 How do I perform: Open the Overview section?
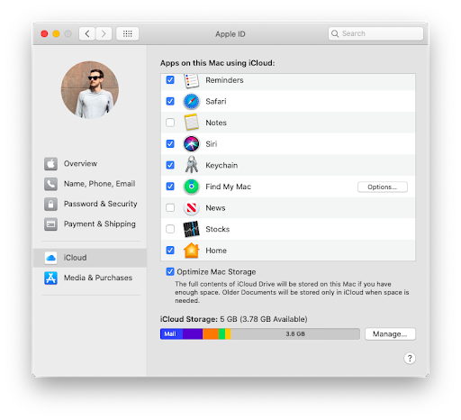tap(80, 164)
